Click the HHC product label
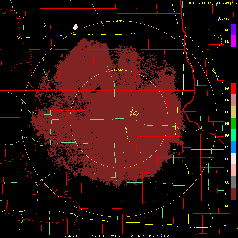Image resolution: width=238 pixels, height=238 pixels. 232,16
